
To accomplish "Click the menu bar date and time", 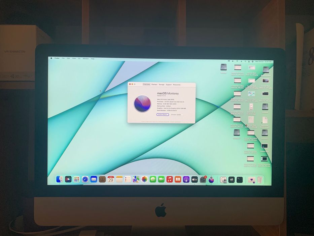I will (263, 62).
